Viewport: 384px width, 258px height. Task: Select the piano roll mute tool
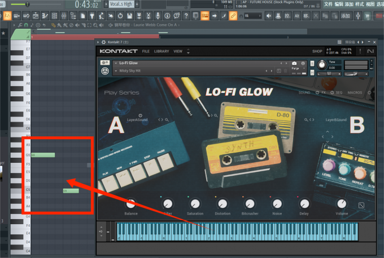pos(77,25)
